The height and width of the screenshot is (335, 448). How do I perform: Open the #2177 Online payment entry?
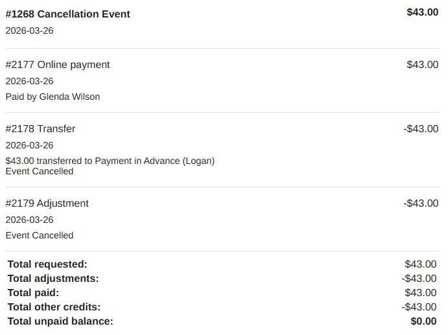pos(58,65)
